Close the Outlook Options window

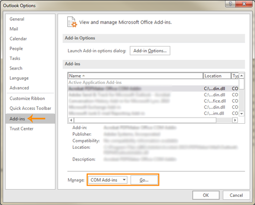click(x=244, y=4)
